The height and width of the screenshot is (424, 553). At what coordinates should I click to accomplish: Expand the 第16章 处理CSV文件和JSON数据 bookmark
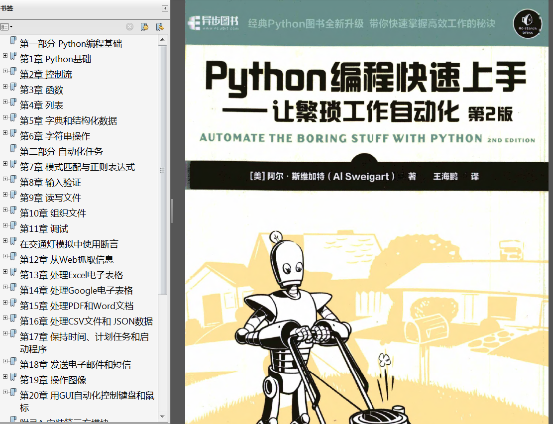pos(5,318)
